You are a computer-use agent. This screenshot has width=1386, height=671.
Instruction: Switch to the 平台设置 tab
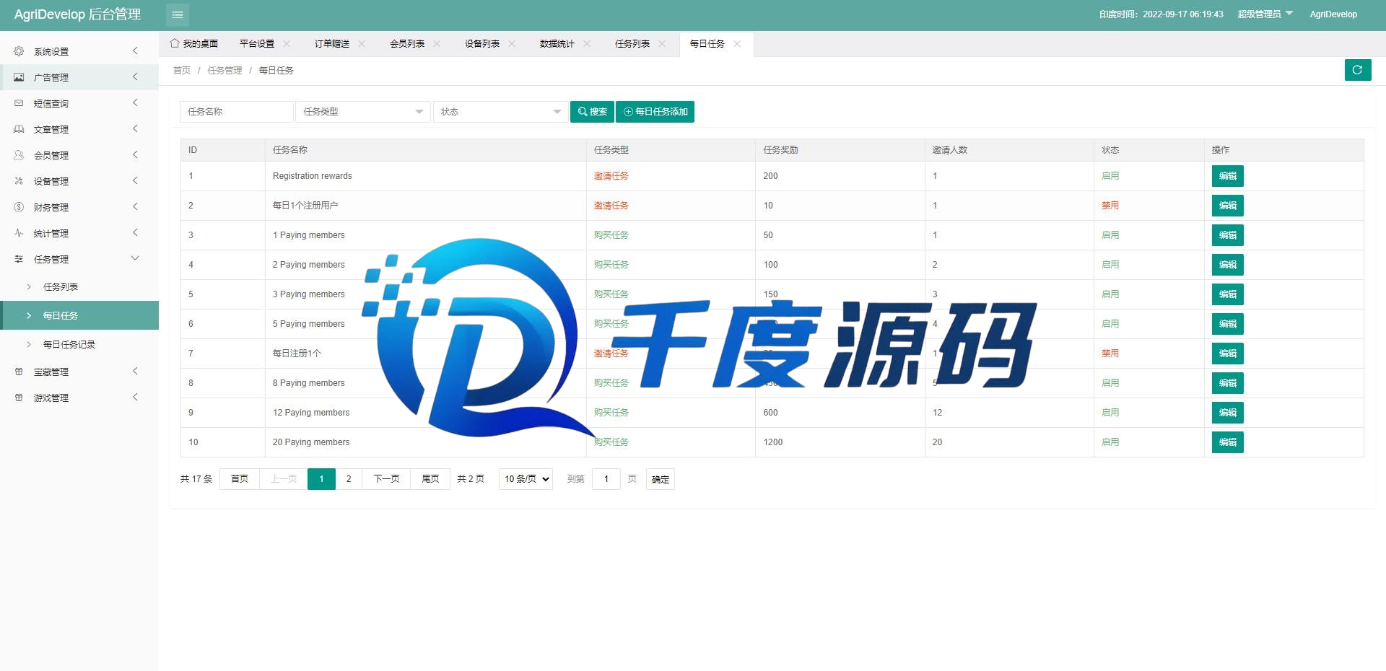257,44
